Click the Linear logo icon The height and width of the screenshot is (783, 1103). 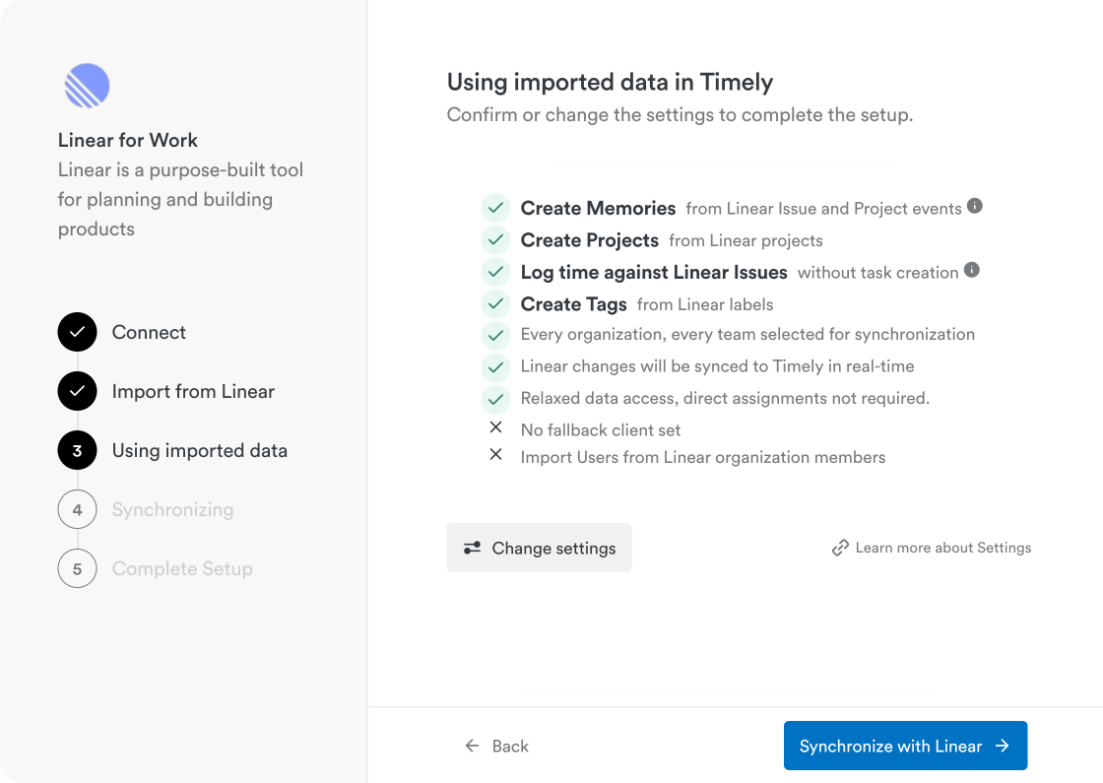click(x=87, y=86)
